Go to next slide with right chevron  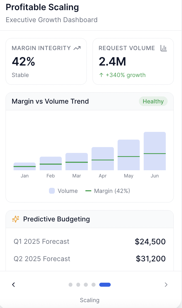pos(166,285)
